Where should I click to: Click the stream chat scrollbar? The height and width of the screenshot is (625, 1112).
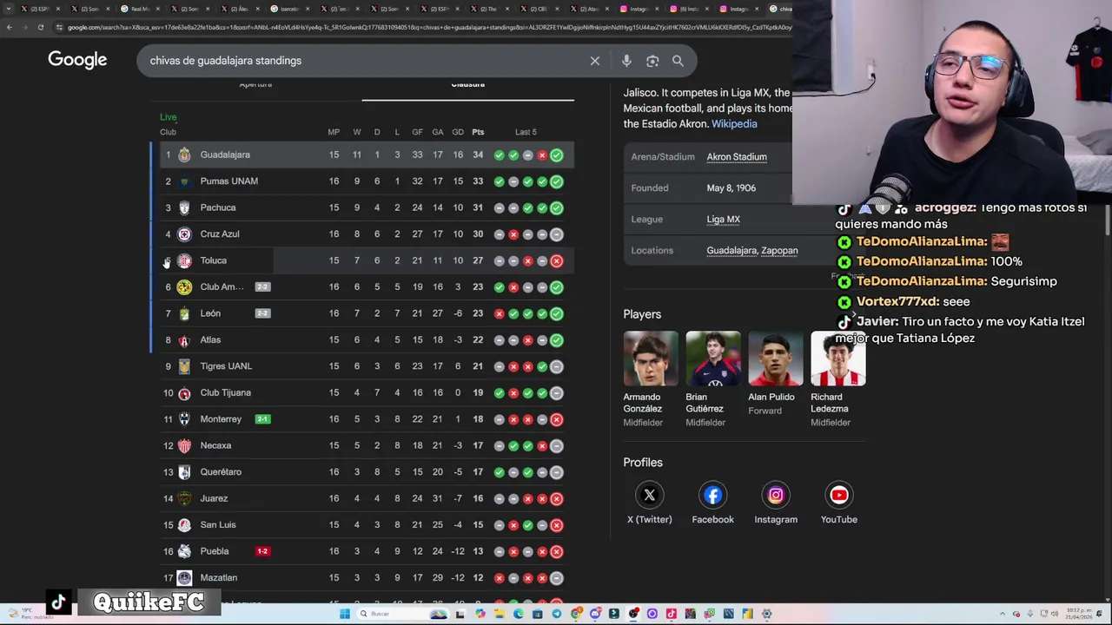[x=1107, y=221]
